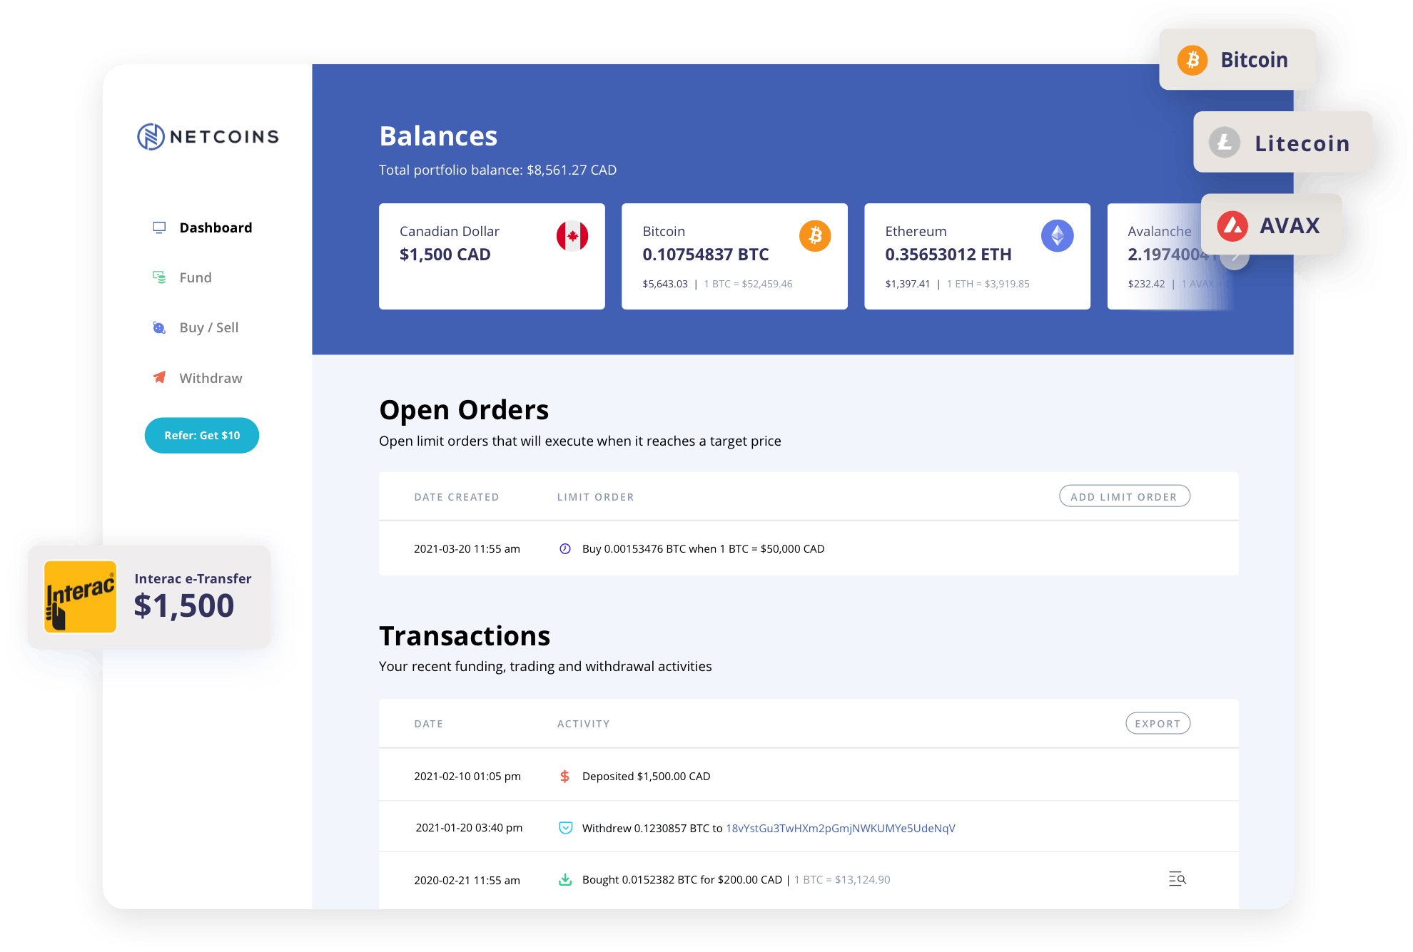Click the Bitcoin icon in the Bitcoin balance card
The height and width of the screenshot is (952, 1413).
pyautogui.click(x=815, y=235)
